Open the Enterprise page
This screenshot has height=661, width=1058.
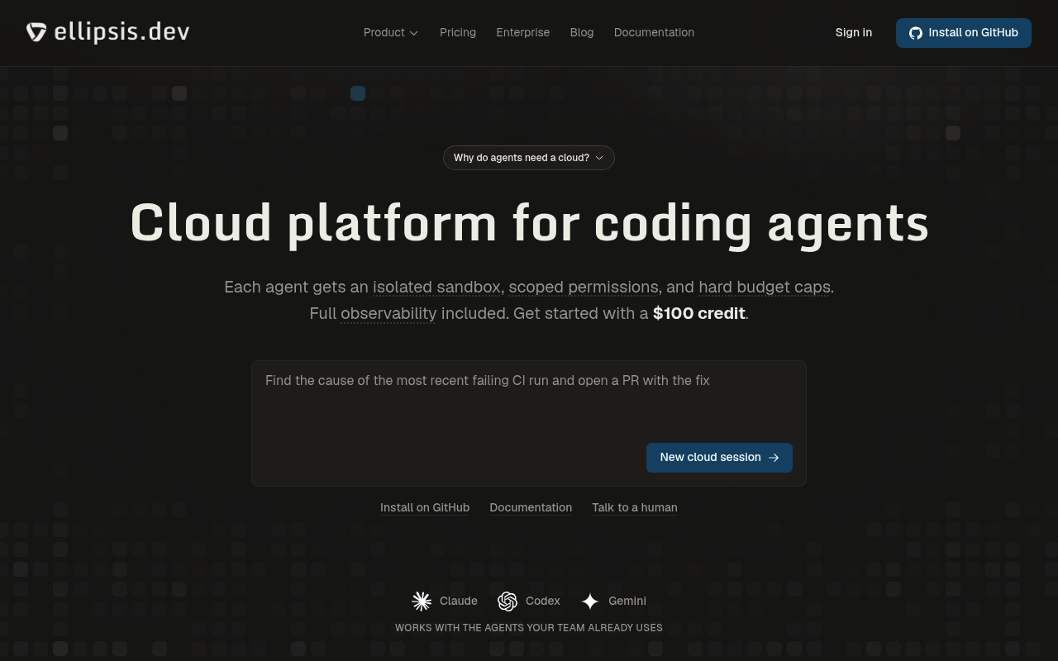(x=522, y=32)
